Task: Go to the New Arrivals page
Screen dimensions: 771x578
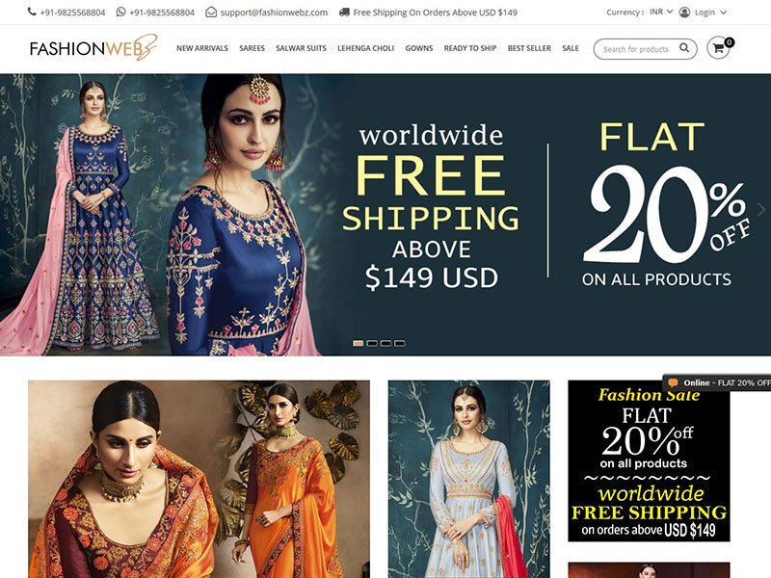Action: (x=202, y=48)
